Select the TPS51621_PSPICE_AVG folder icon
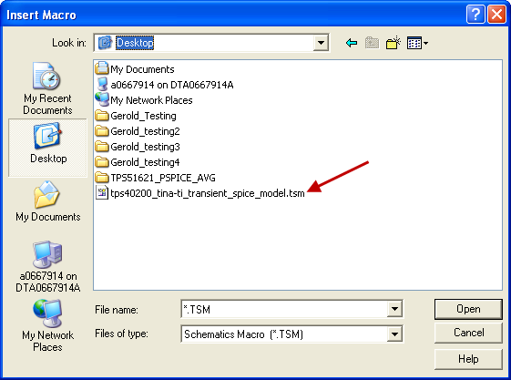The image size is (511, 380). [102, 178]
